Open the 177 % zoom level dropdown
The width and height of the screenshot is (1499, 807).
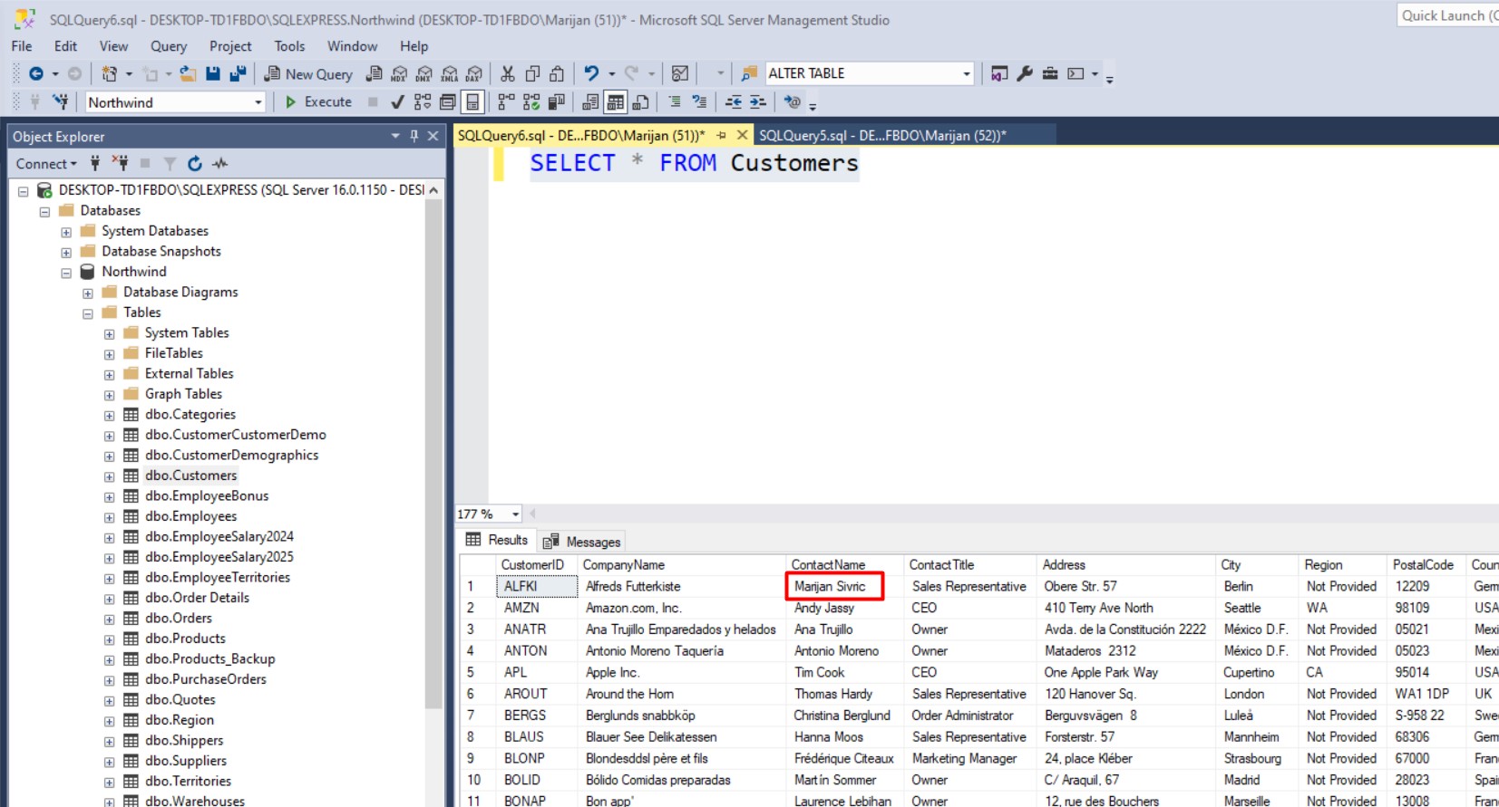coord(515,514)
